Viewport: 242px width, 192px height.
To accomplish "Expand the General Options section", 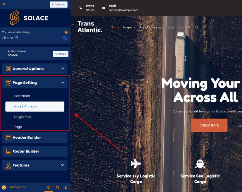I will (35, 69).
